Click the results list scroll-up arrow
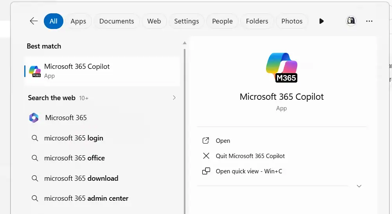Screen dimensions: 392x214 tap(185, 43)
